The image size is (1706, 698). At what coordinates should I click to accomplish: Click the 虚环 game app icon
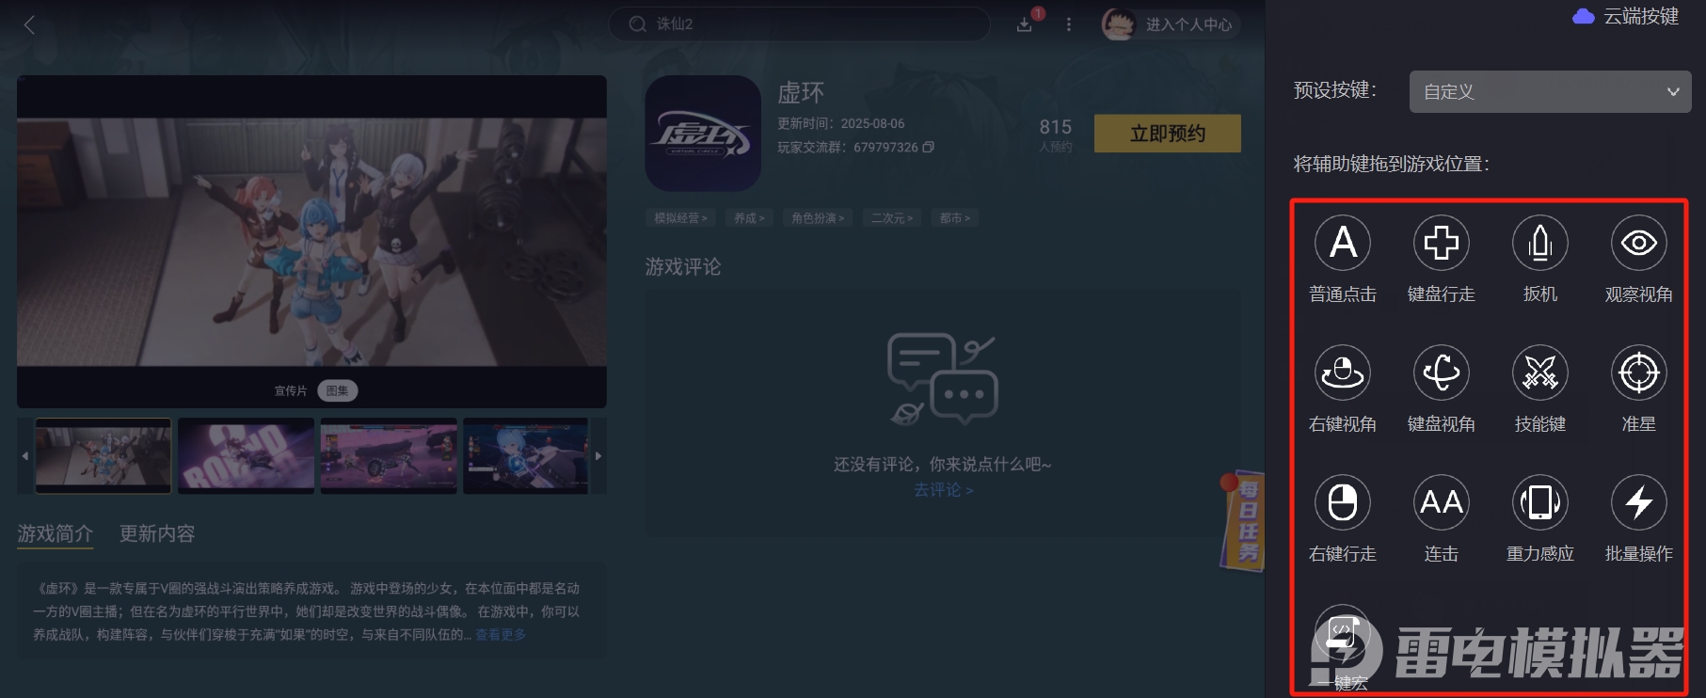pyautogui.click(x=703, y=134)
